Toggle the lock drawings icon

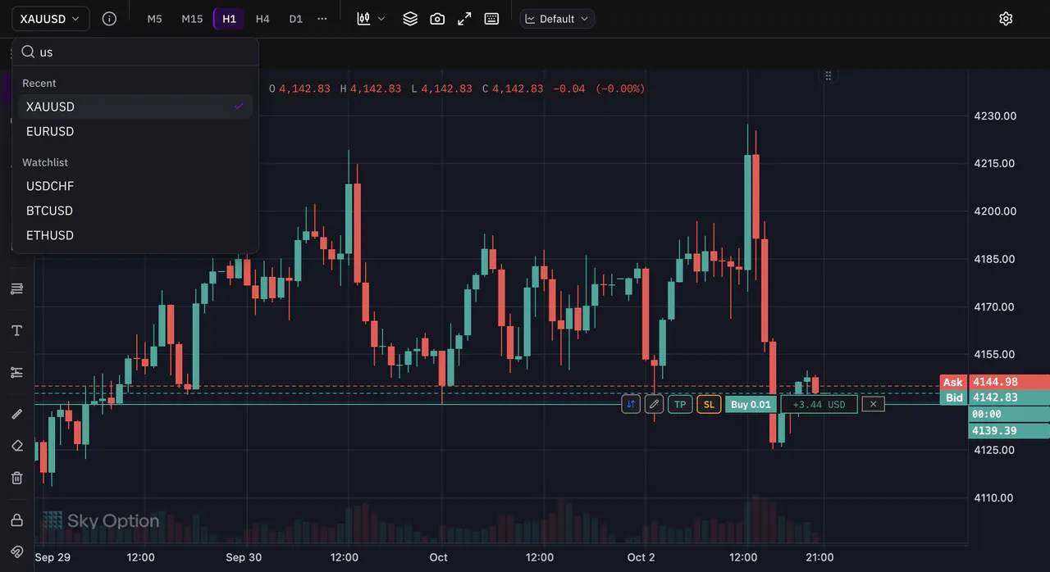click(16, 520)
